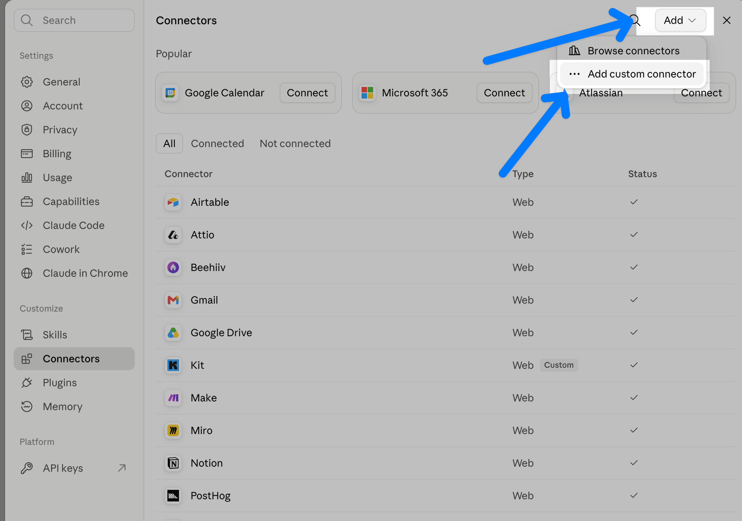Click the Airtable logo icon

coord(173,202)
